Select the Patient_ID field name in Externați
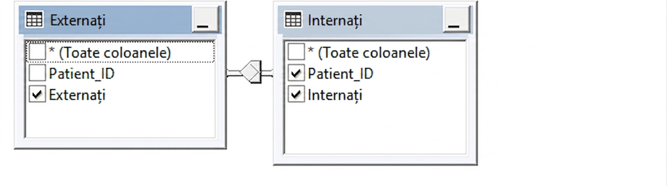 (82, 74)
